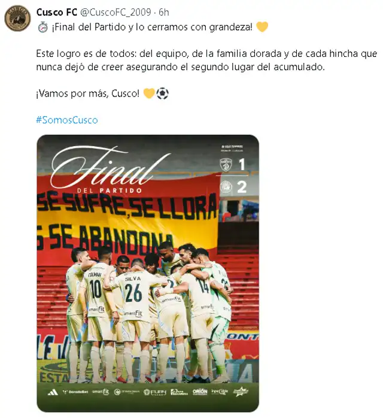Click the Cusco FC display name

coord(57,12)
